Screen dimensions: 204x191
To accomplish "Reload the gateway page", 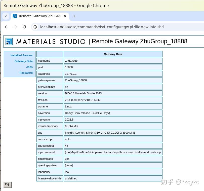I will point(24,27).
